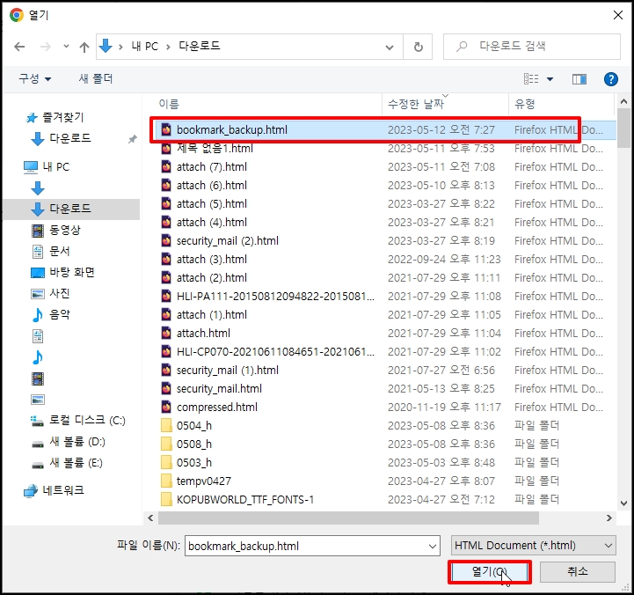
Task: Sort by the 이름 column header
Action: pyautogui.click(x=169, y=105)
